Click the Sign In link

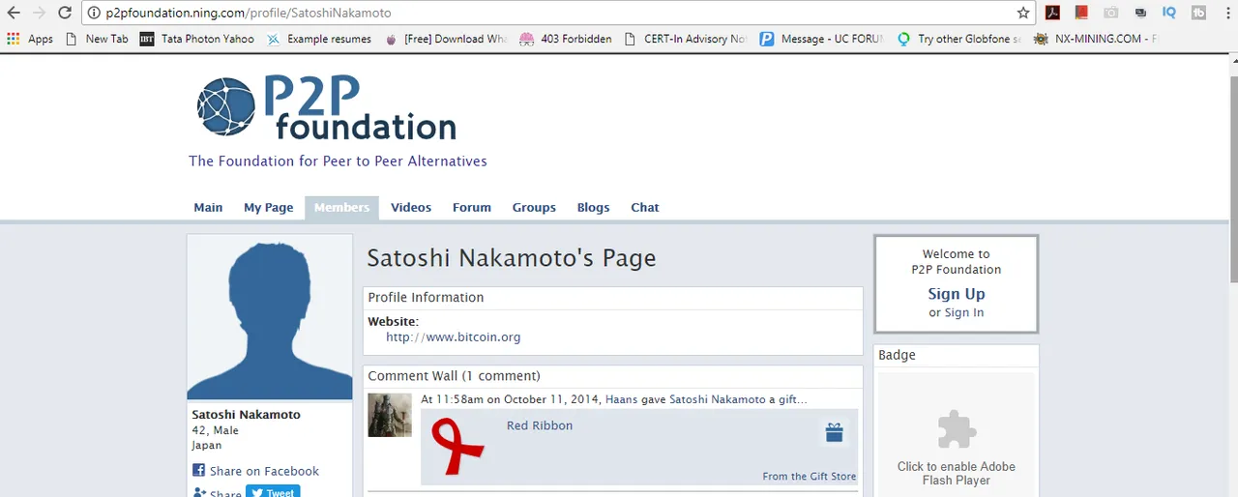pos(964,313)
